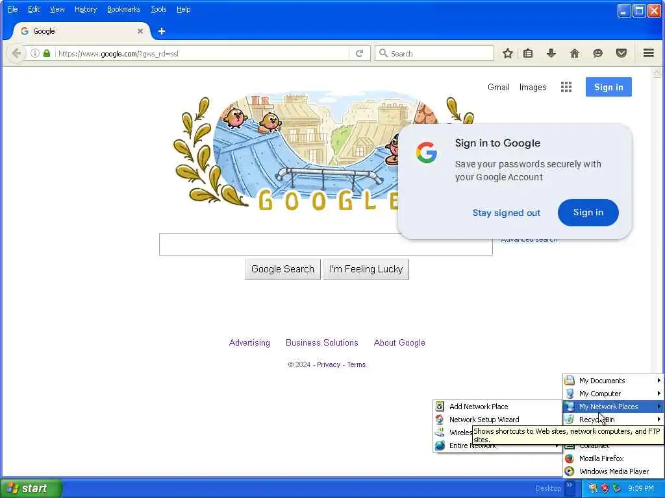Open the View menu

(x=57, y=9)
